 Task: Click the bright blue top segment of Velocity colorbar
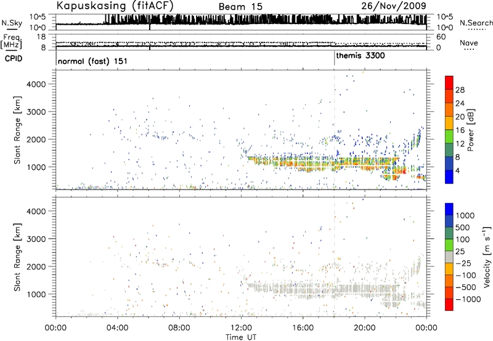pos(449,209)
